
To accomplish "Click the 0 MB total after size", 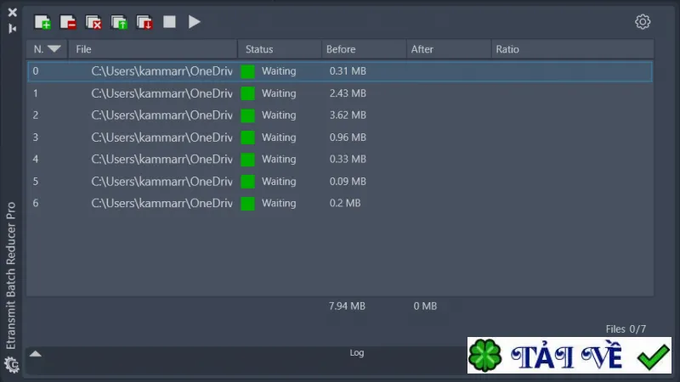I will pyautogui.click(x=425, y=306).
